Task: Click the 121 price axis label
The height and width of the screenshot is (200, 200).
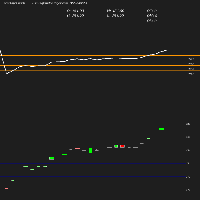Action: [188, 164]
